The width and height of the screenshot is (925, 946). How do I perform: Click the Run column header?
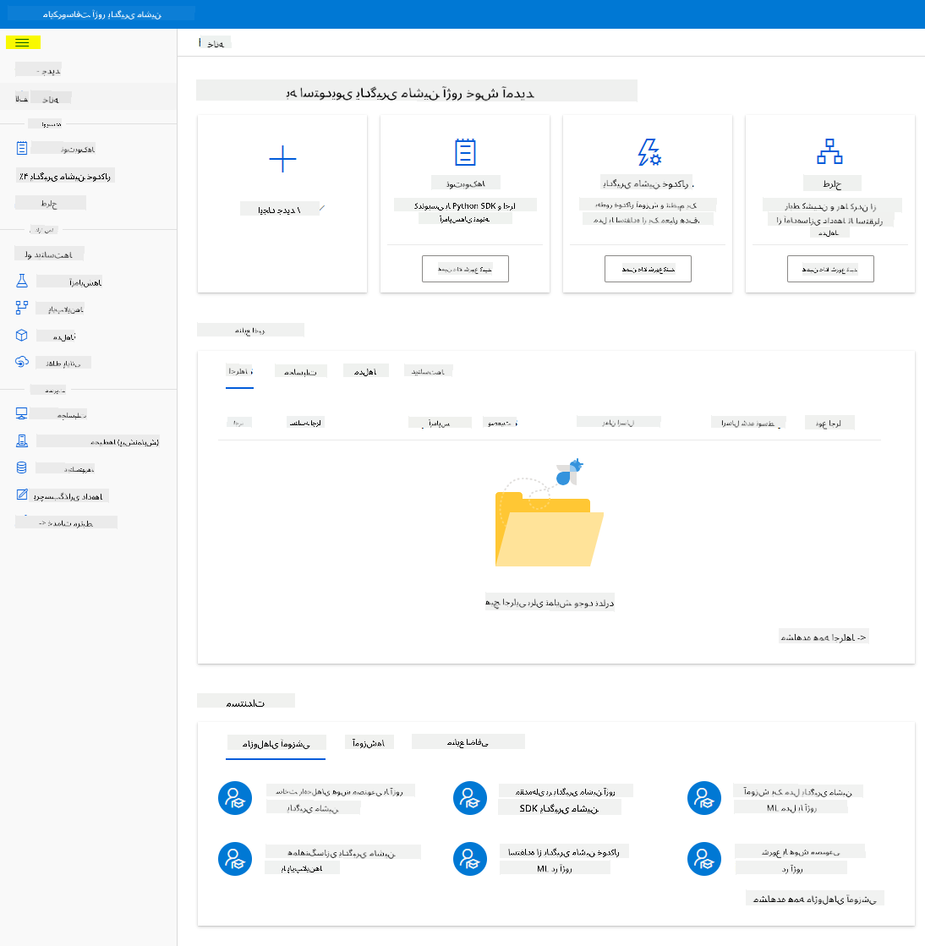coord(239,423)
